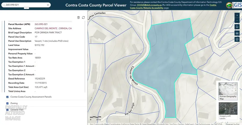Click the Tax Rate Area value 18001
Screen dimensions: 242x125
tap(38, 58)
